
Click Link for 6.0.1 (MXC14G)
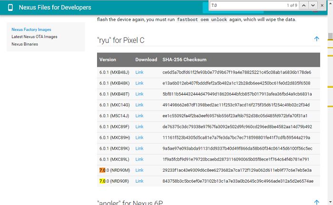pyautogui.click(x=139, y=105)
